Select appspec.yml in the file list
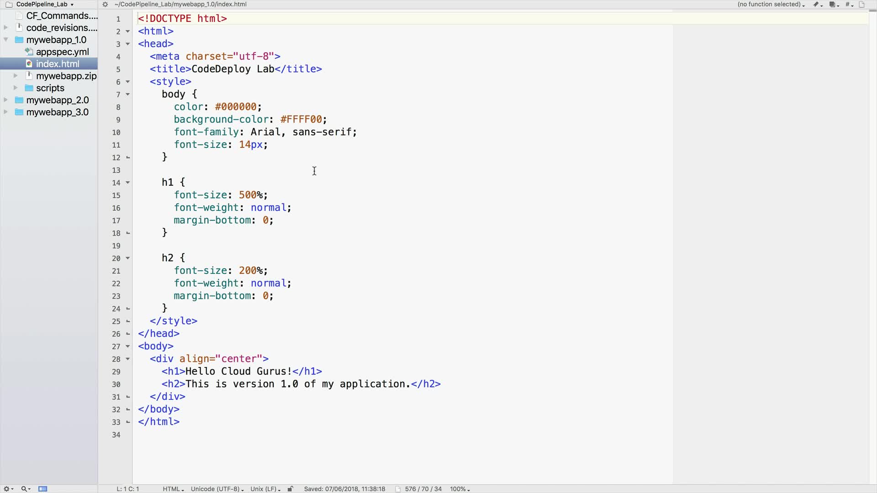 coord(62,52)
